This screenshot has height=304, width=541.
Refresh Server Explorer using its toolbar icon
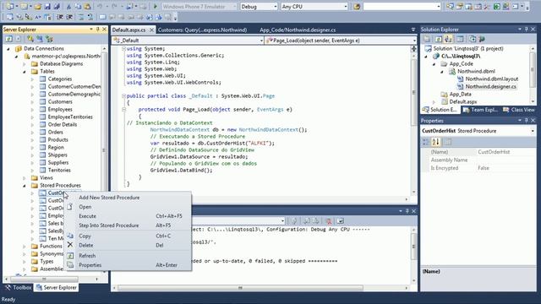point(9,39)
